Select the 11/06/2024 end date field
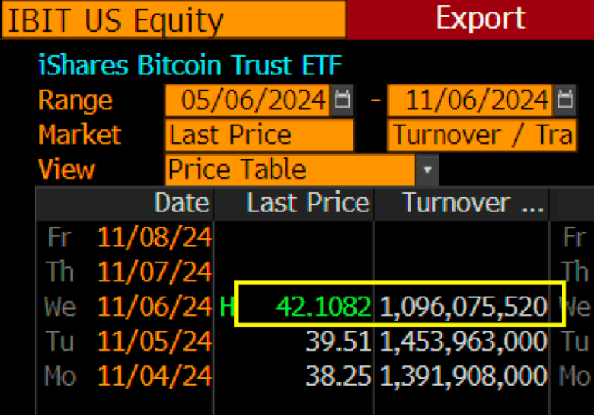This screenshot has height=415, width=594. point(470,100)
